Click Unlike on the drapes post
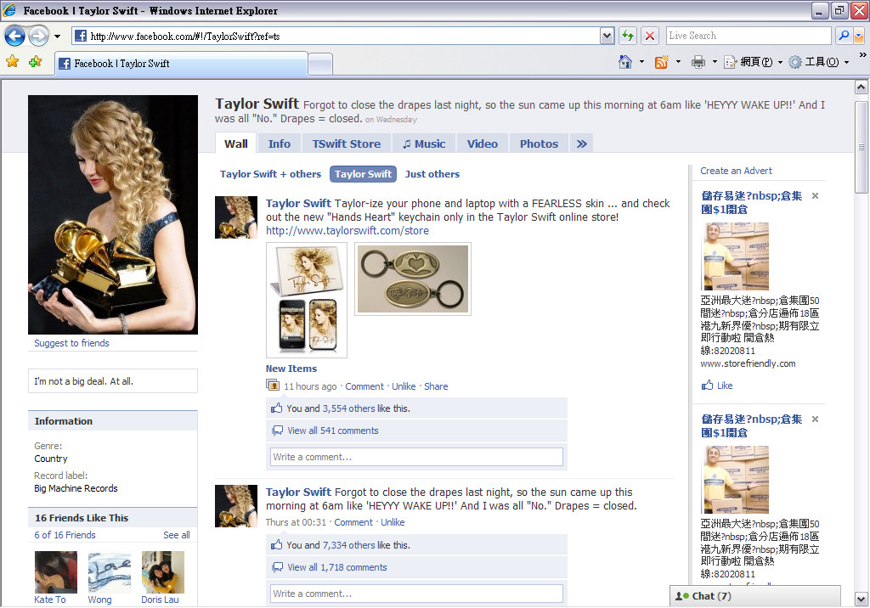This screenshot has width=870, height=608. coord(393,522)
